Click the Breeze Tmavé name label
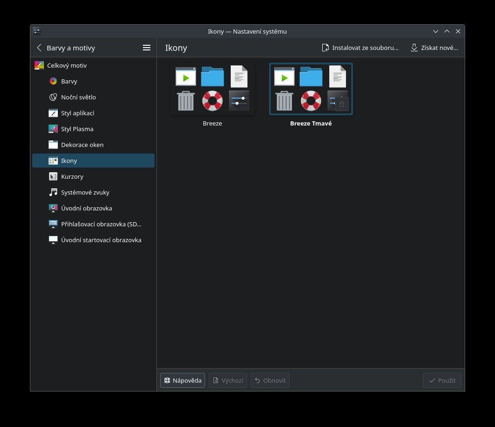 (311, 123)
